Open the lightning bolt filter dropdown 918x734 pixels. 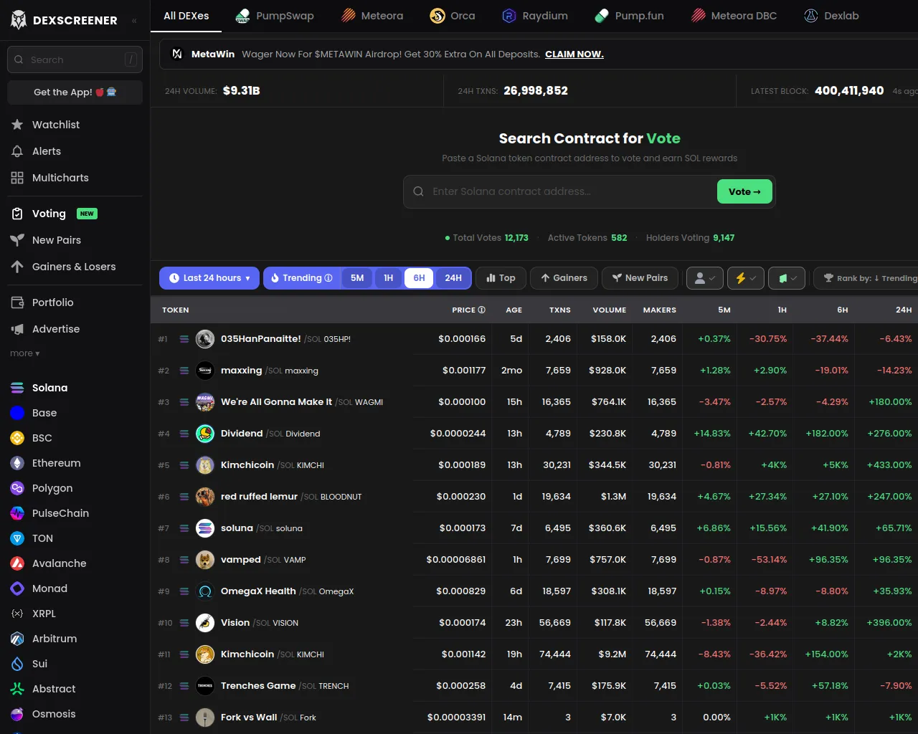[x=746, y=278]
